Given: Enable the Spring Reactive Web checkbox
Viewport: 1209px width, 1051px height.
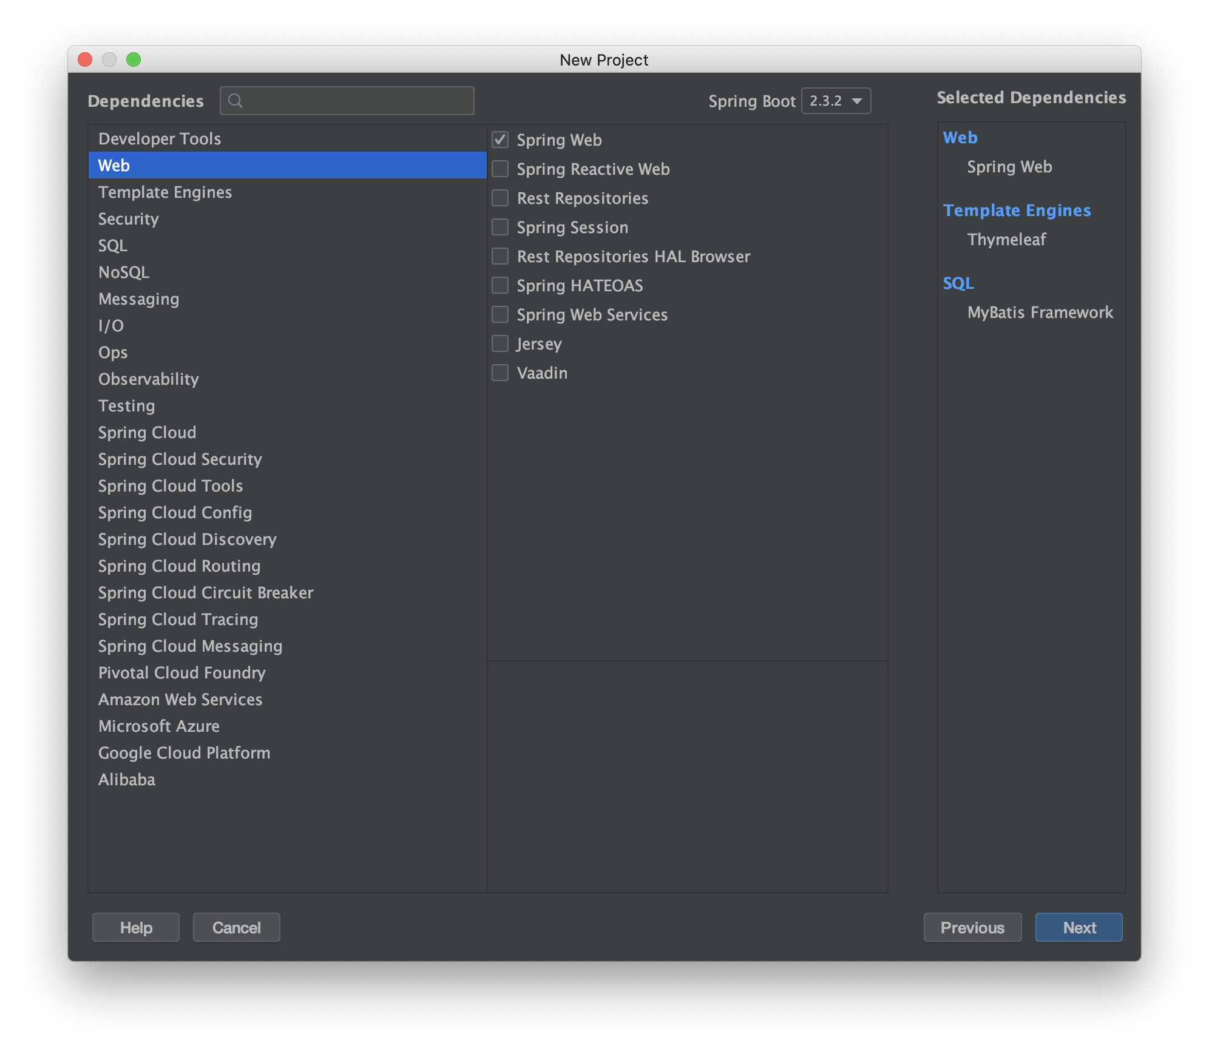Looking at the screenshot, I should [x=500, y=169].
